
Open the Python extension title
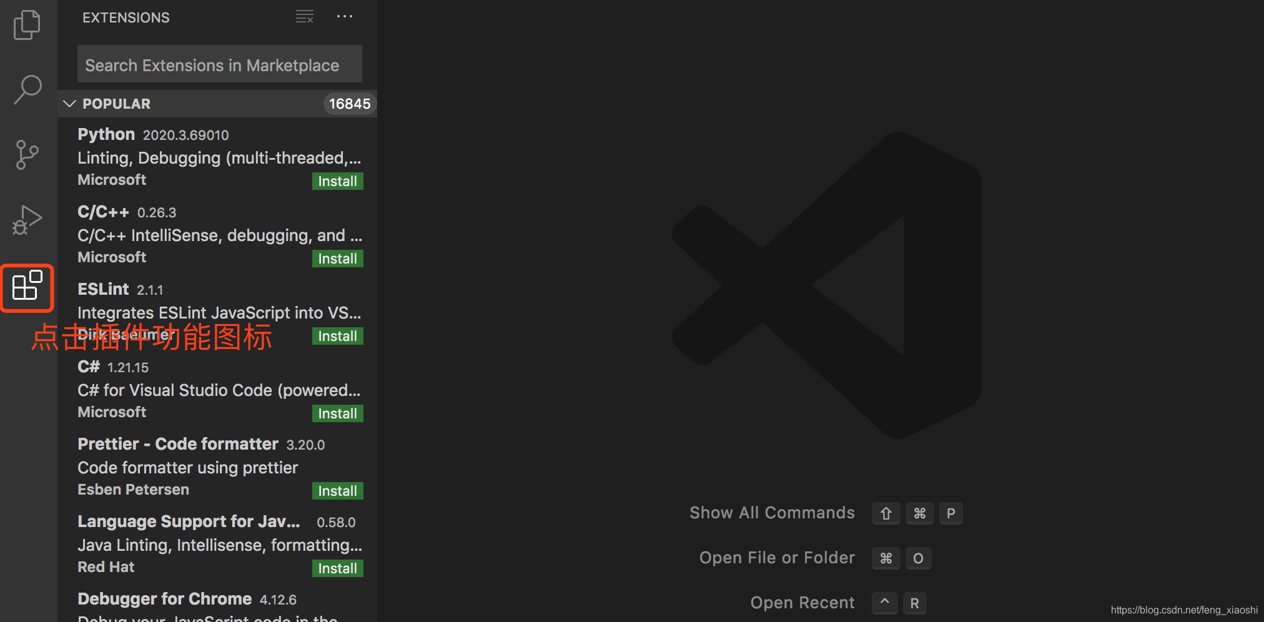106,134
